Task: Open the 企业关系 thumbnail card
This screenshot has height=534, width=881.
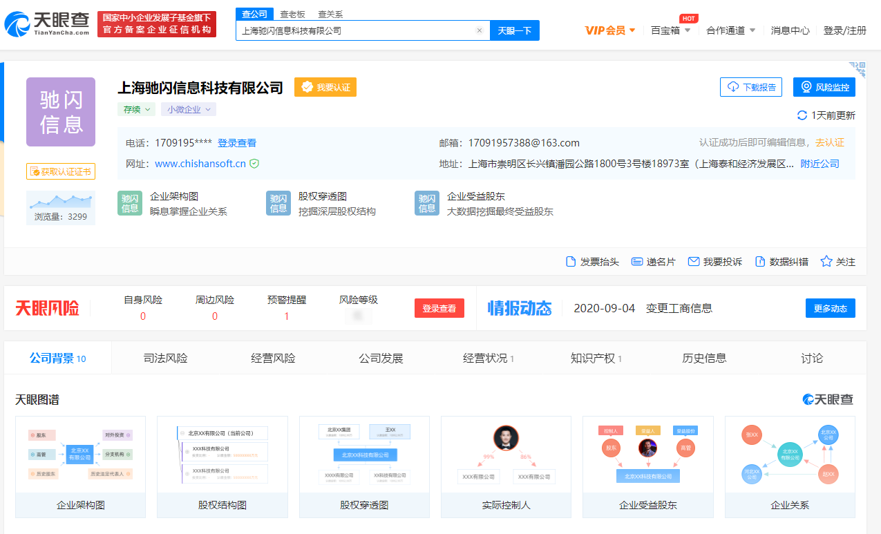Action: point(790,467)
